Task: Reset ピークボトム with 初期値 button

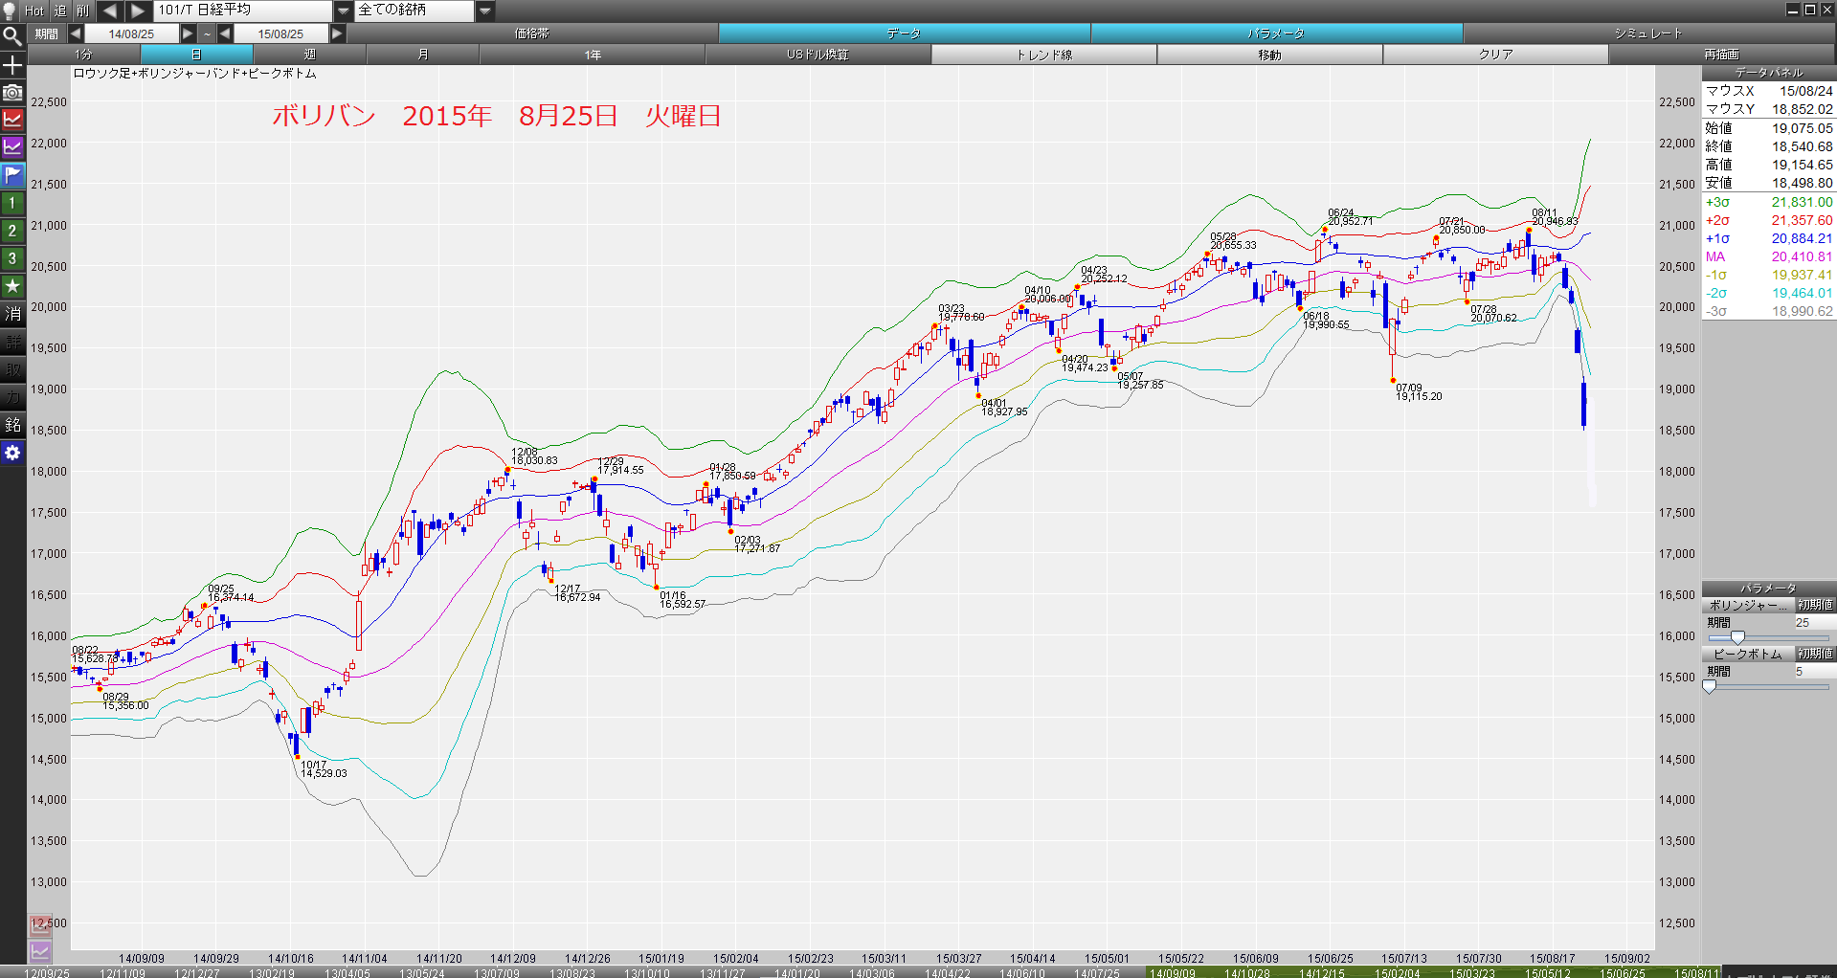Action: click(1815, 654)
